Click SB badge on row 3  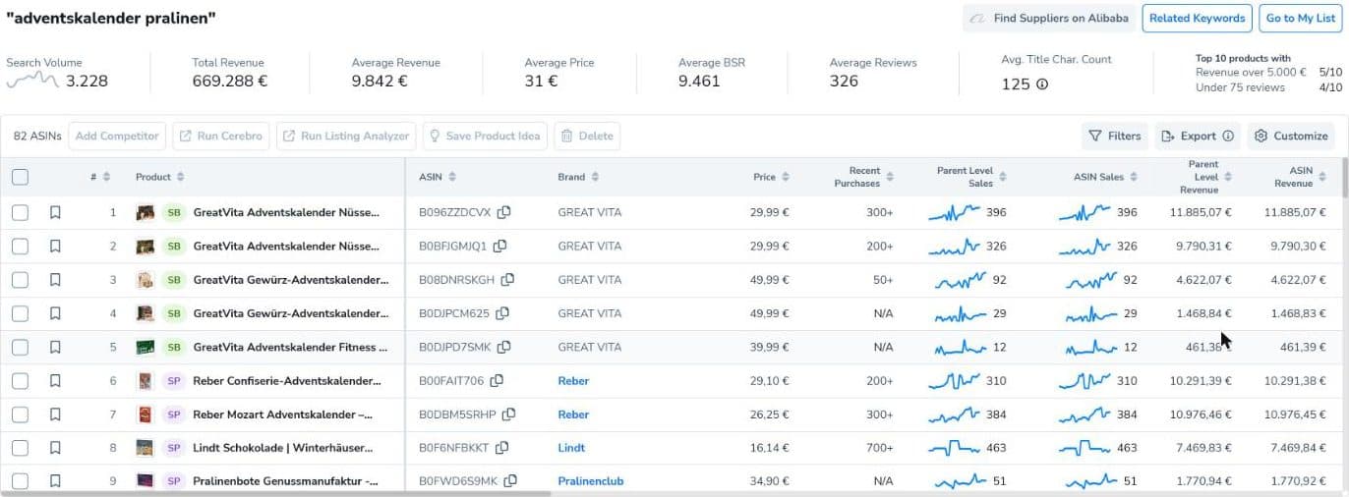[x=174, y=280]
